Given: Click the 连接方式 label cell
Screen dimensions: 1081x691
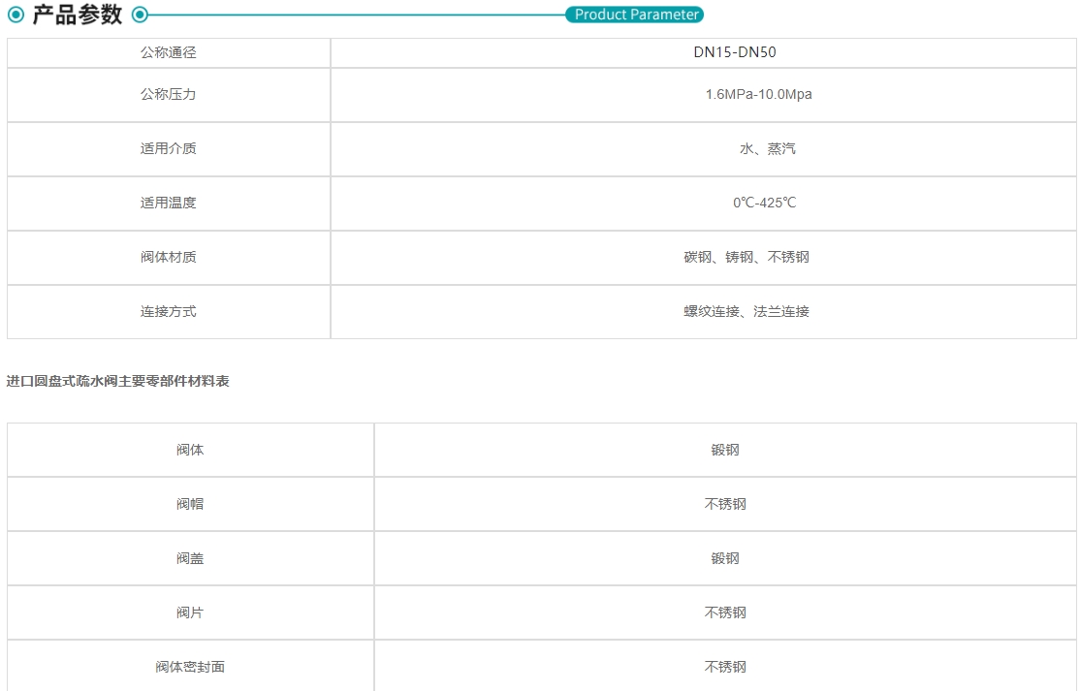Looking at the screenshot, I should click(x=169, y=311).
